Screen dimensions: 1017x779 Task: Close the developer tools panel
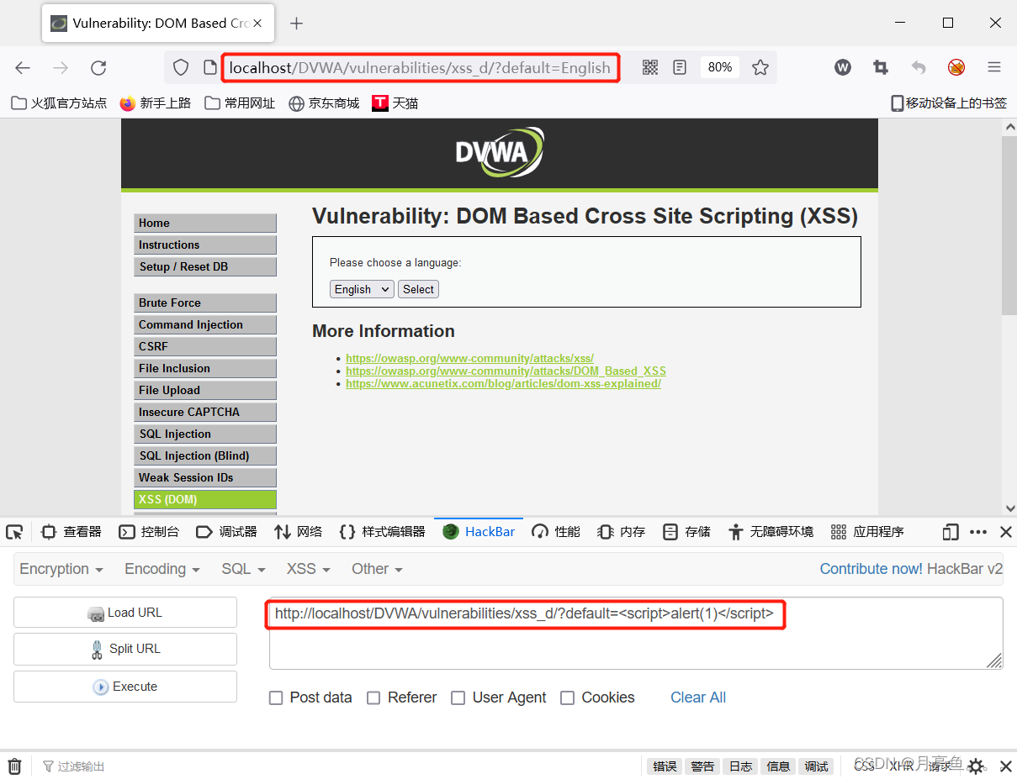pyautogui.click(x=1005, y=532)
